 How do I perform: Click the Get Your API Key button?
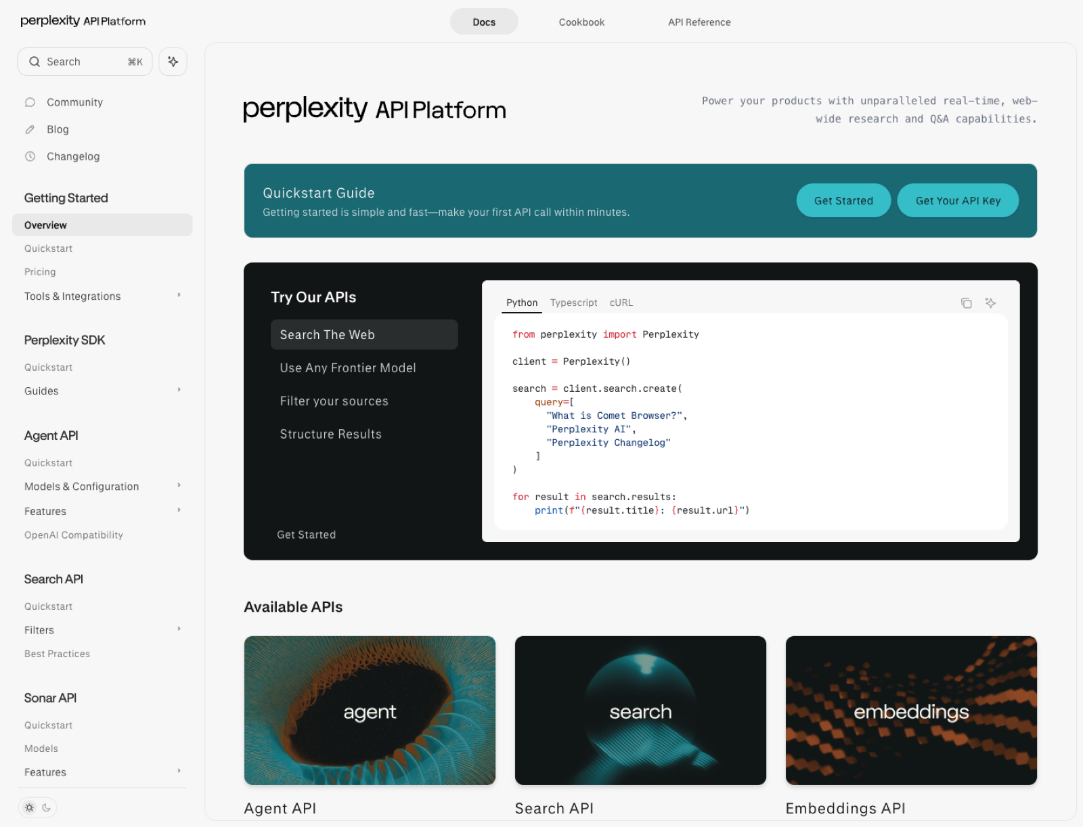(958, 200)
